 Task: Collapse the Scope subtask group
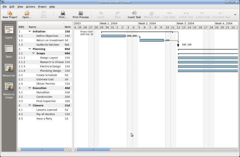click(33, 53)
